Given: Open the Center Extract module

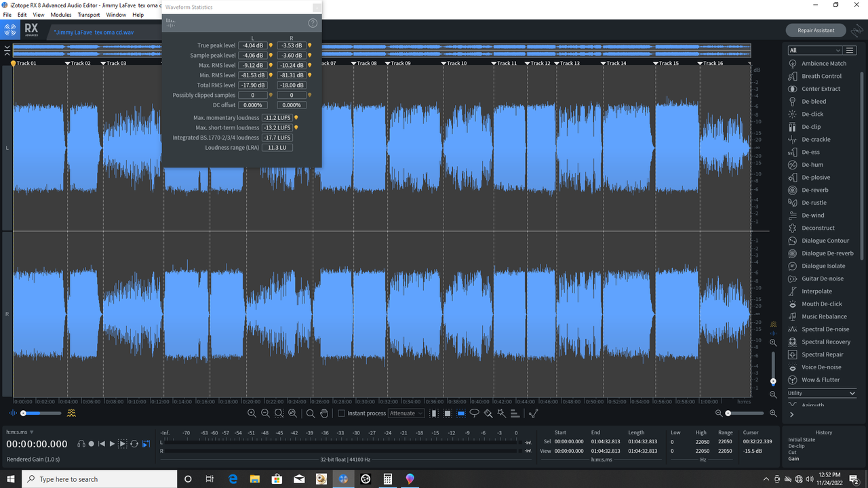Looking at the screenshot, I should (814, 89).
